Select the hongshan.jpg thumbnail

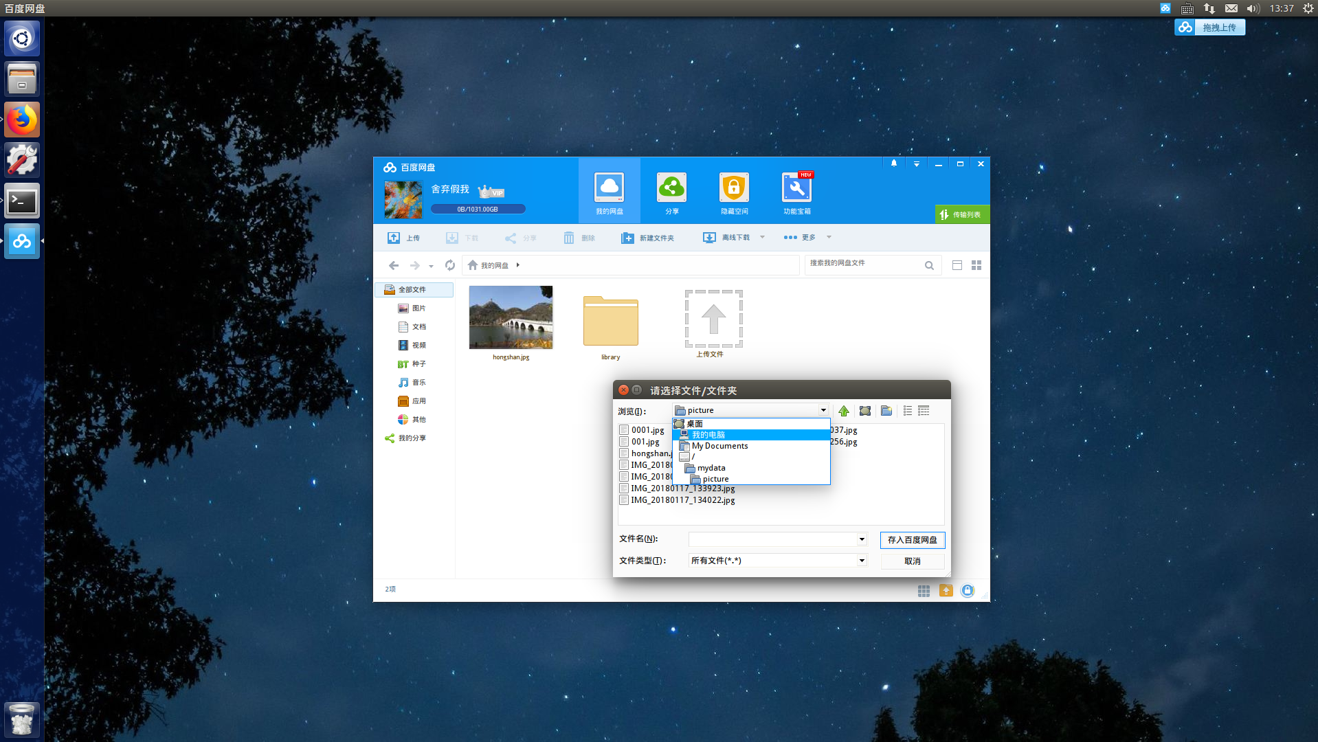click(511, 317)
